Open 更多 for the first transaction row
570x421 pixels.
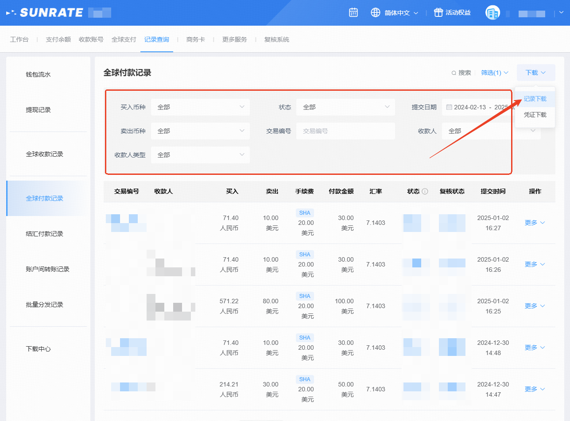535,223
